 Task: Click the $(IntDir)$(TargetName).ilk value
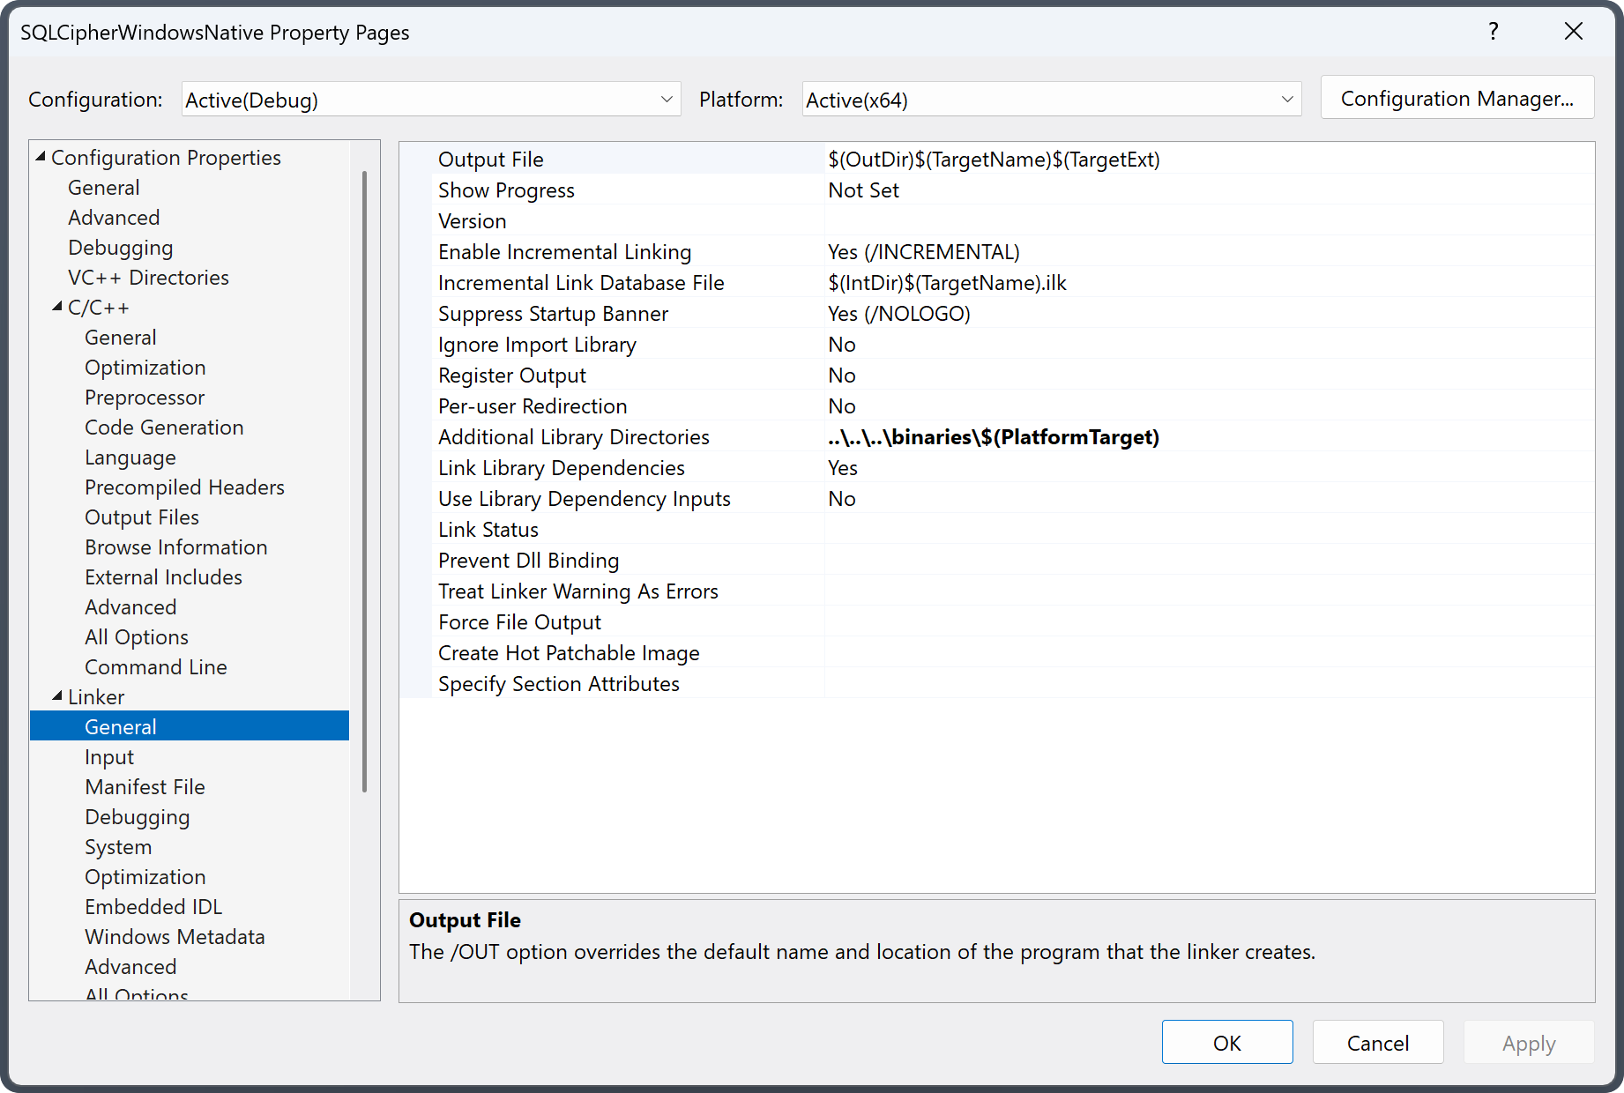tap(947, 283)
